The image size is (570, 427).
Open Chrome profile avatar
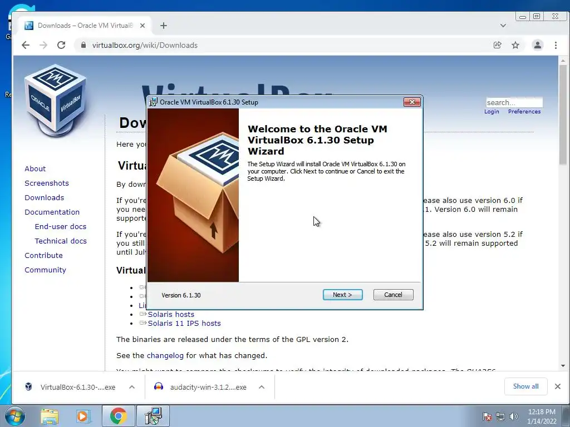pos(538,45)
